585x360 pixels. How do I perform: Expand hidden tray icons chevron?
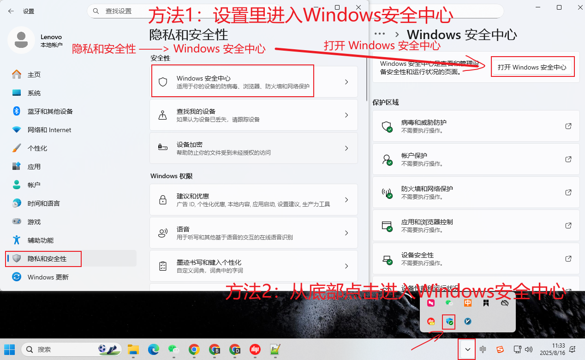click(x=468, y=350)
